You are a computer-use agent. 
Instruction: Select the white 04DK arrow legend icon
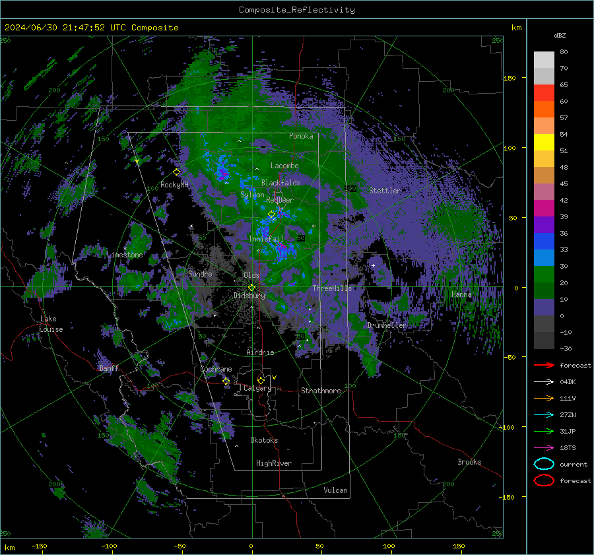click(544, 382)
